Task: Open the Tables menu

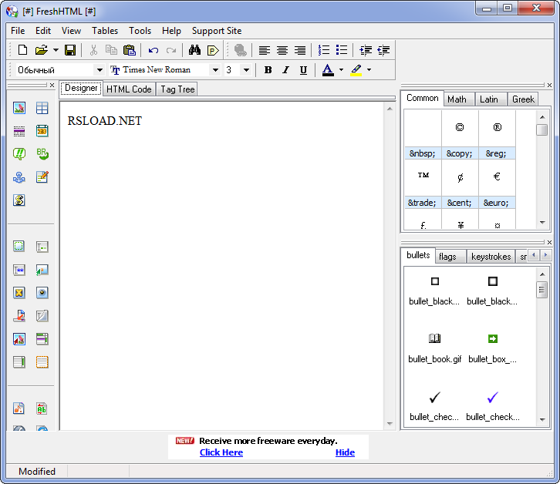Action: 105,31
